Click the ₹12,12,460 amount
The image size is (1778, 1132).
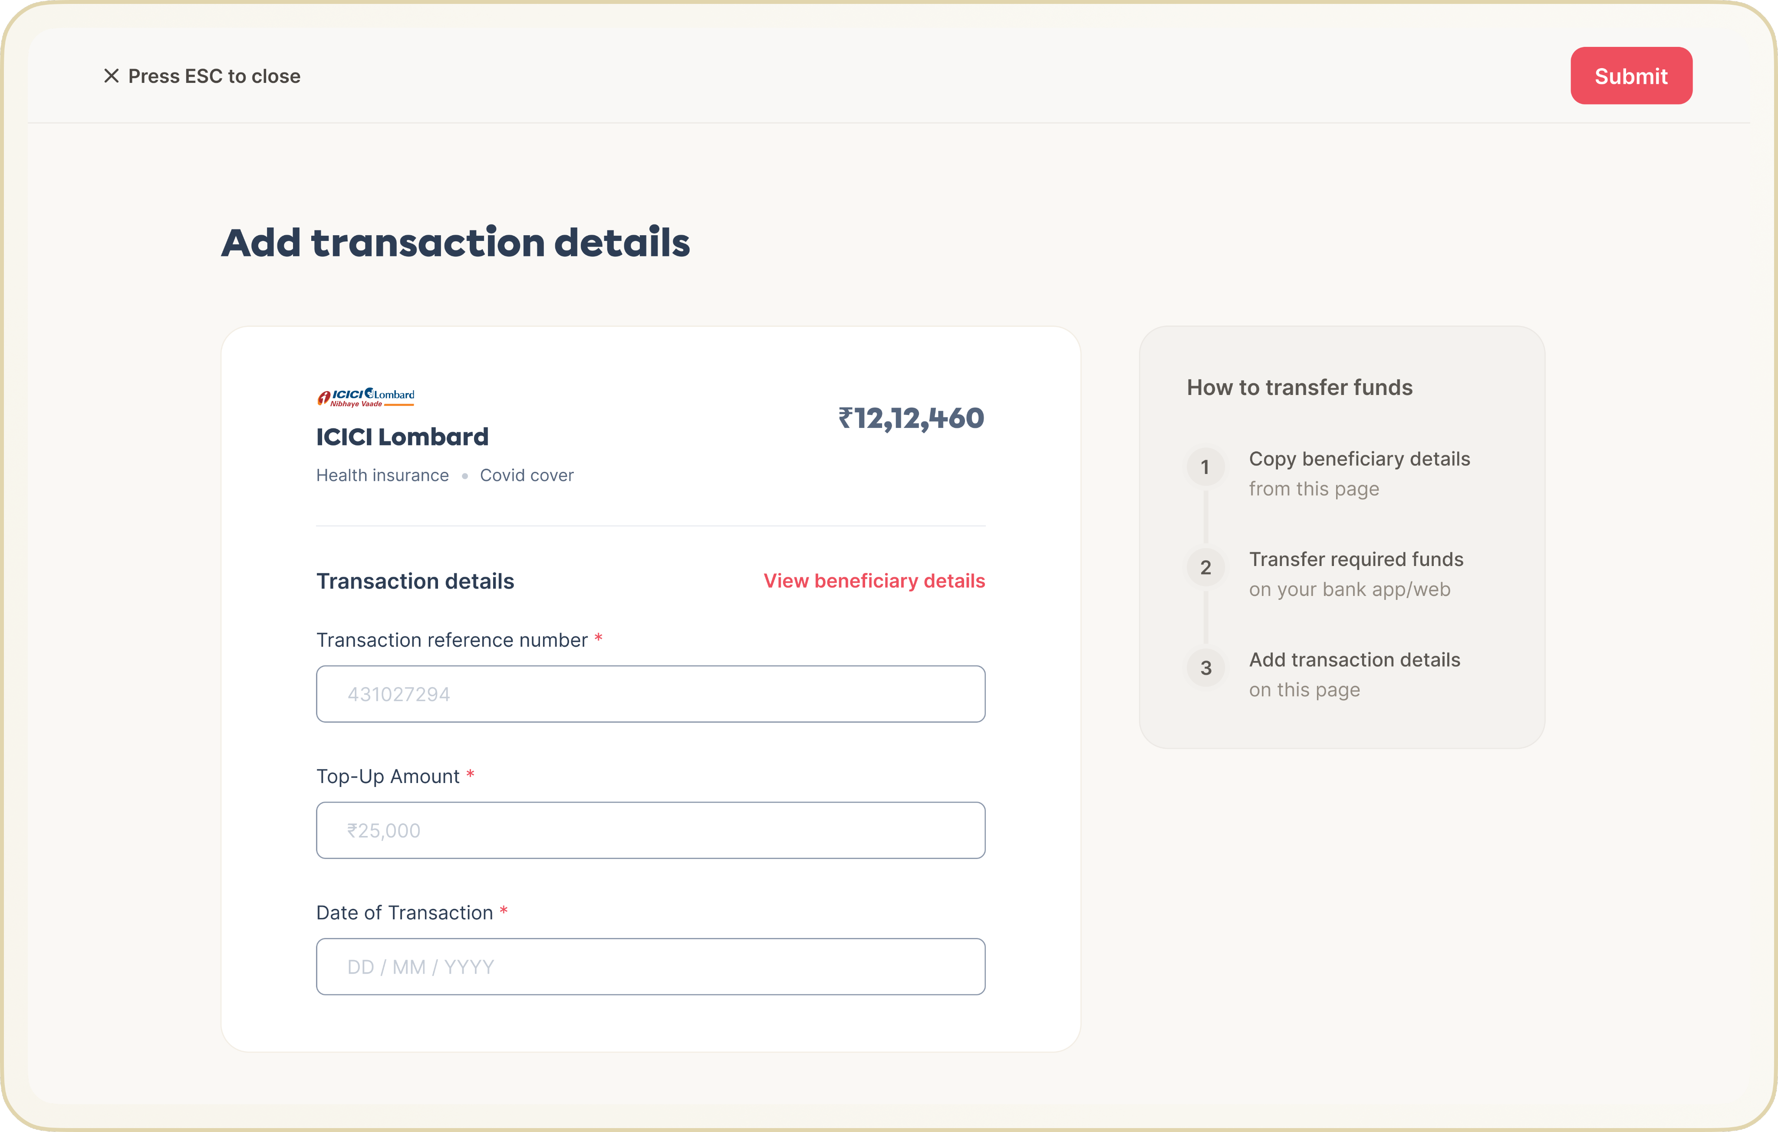click(910, 419)
